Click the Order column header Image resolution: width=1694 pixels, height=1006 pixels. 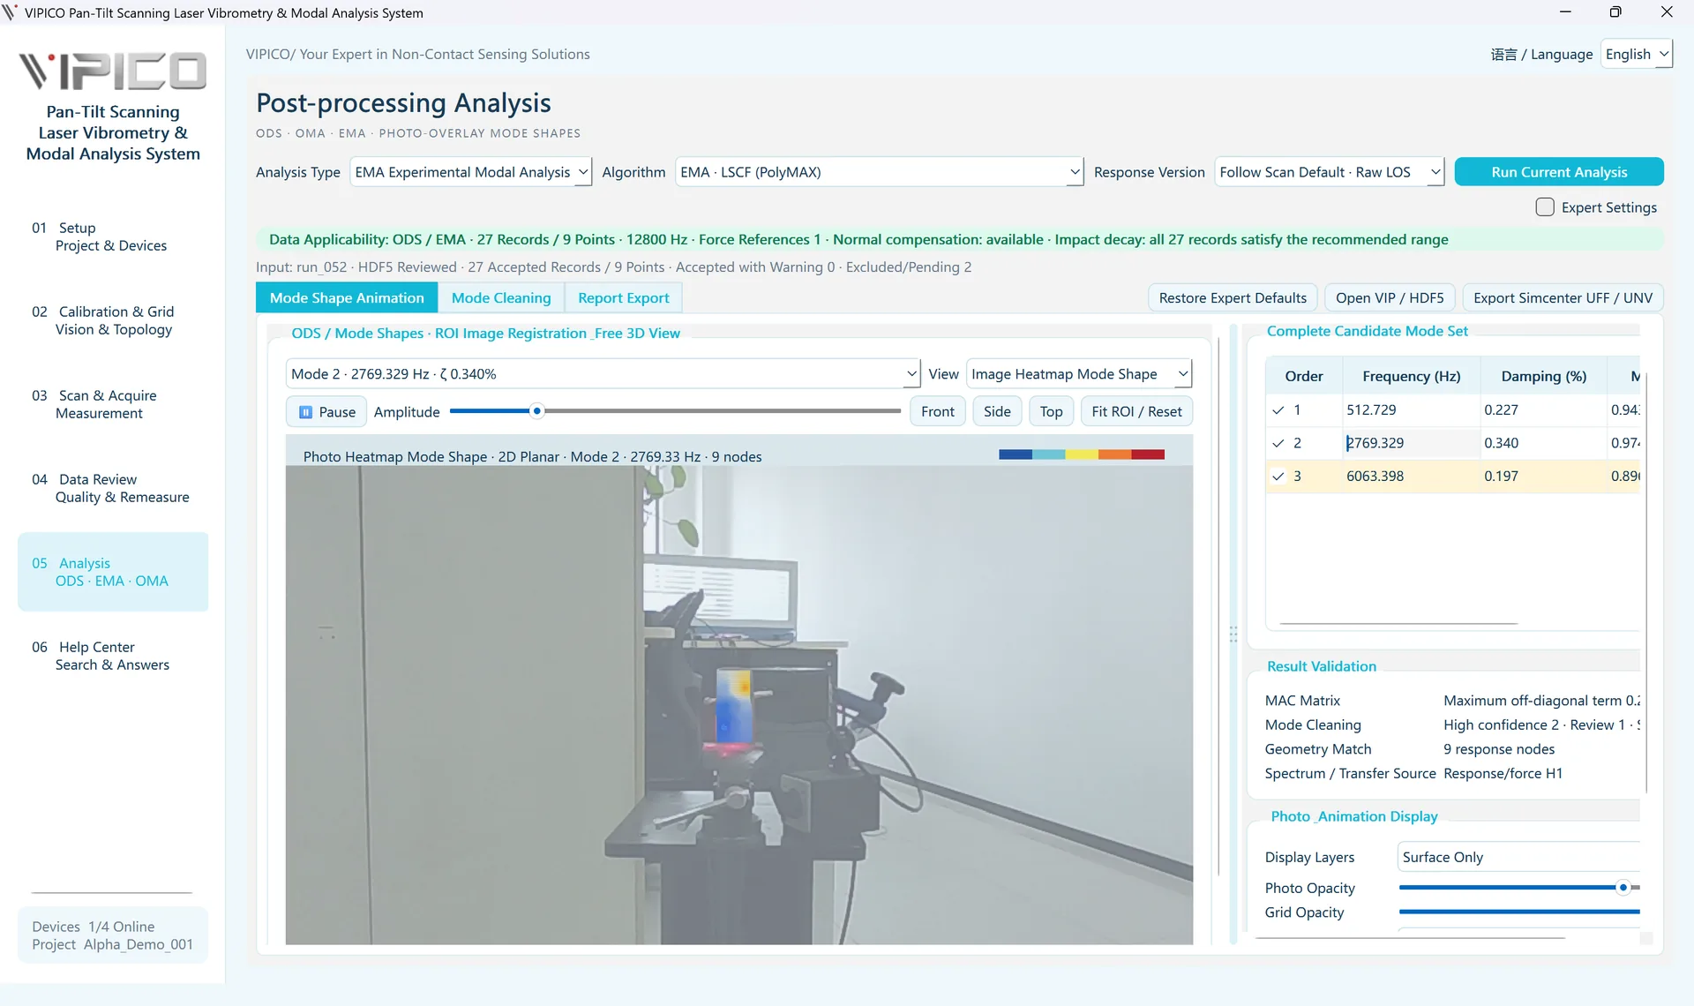point(1303,377)
